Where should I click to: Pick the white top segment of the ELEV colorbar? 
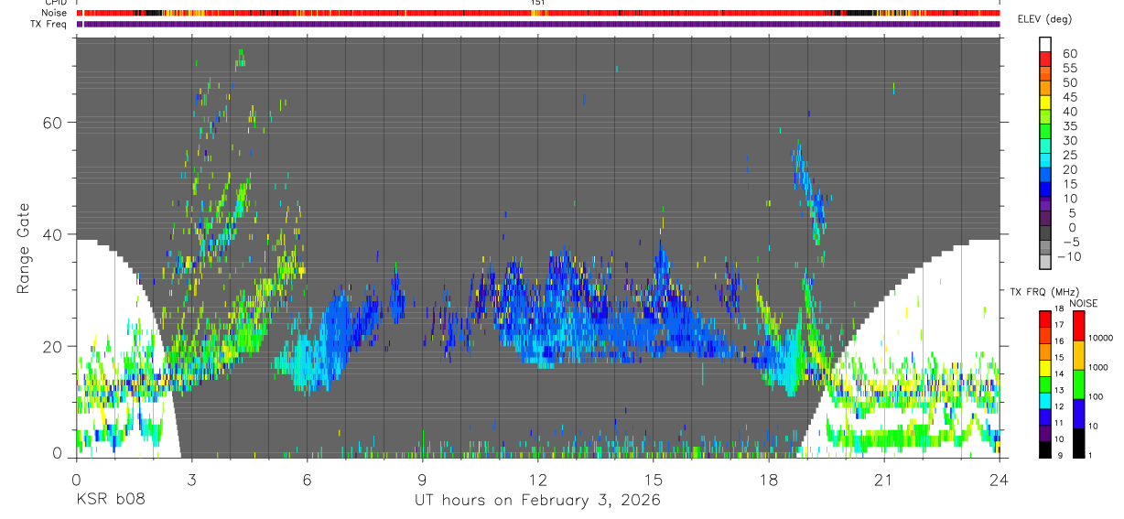(1045, 44)
